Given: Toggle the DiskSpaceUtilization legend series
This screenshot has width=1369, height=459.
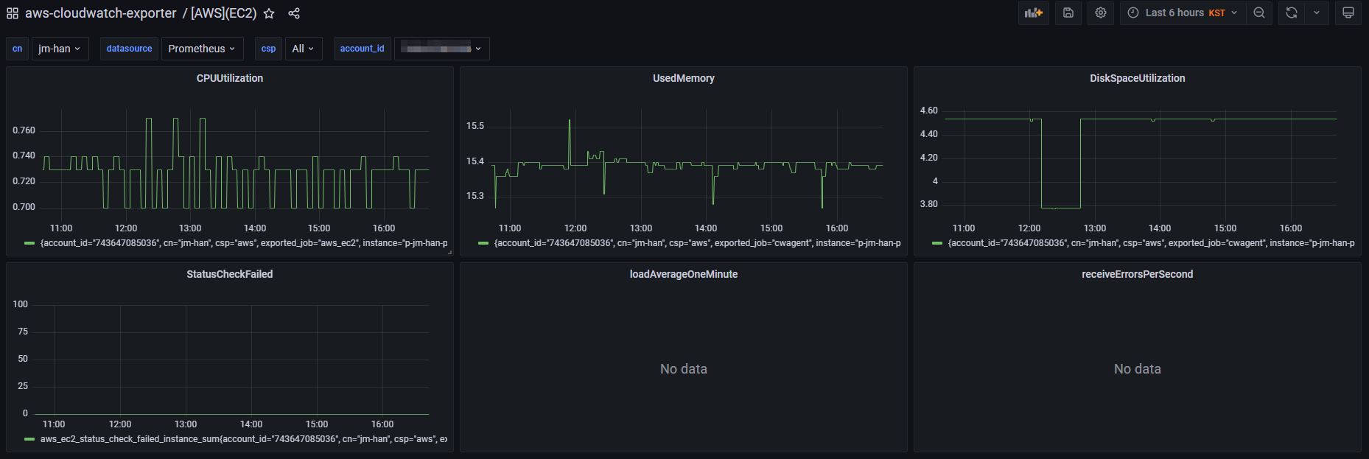Looking at the screenshot, I should pyautogui.click(x=1152, y=243).
